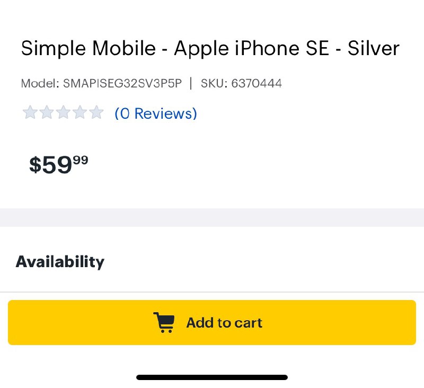The image size is (424, 388).
Task: Tap Add to cart for the iPhone SE
Action: click(x=212, y=322)
